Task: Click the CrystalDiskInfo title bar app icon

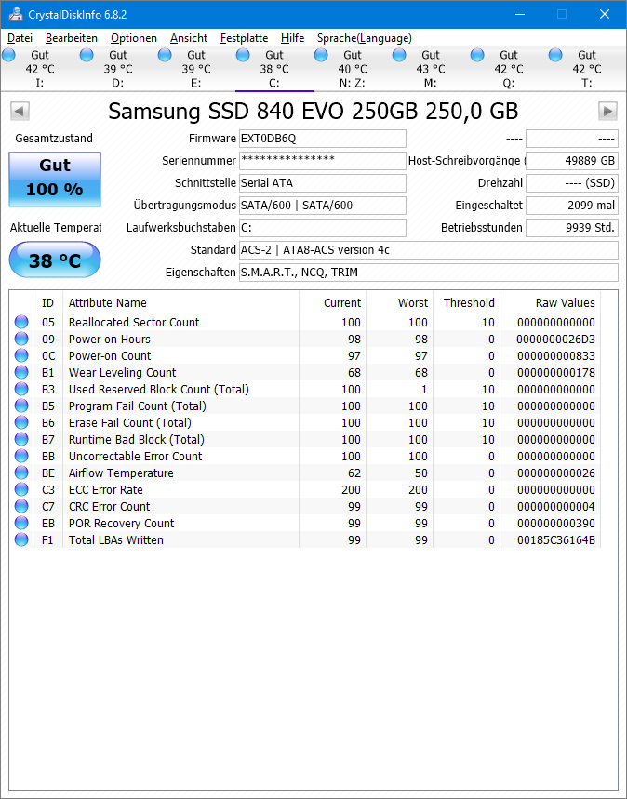Action: (x=15, y=14)
